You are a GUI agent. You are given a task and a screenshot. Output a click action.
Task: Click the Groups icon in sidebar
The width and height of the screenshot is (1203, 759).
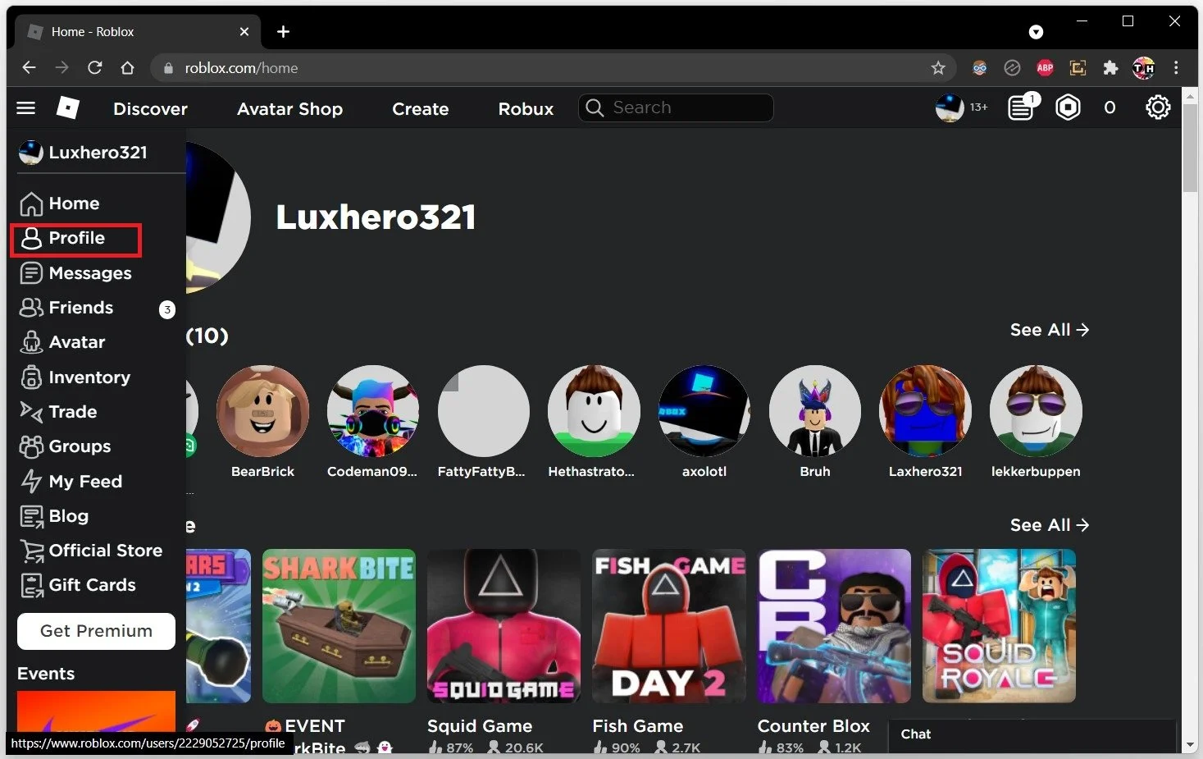[x=31, y=446]
